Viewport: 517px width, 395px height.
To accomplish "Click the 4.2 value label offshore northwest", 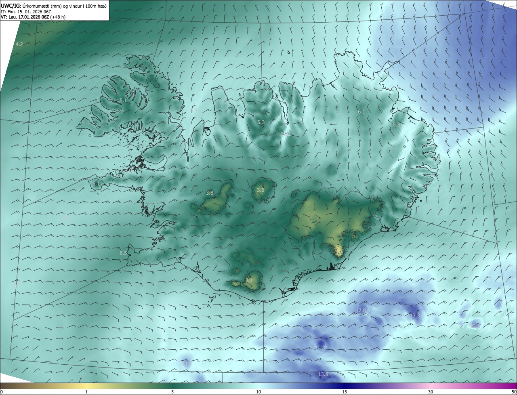I will [19, 44].
